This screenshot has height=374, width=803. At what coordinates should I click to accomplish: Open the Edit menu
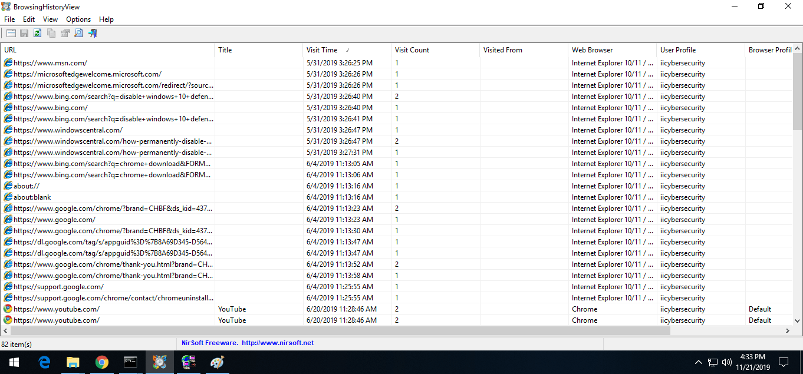(x=29, y=19)
